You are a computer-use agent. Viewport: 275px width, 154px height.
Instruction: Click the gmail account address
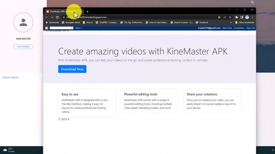click(x=209, y=28)
